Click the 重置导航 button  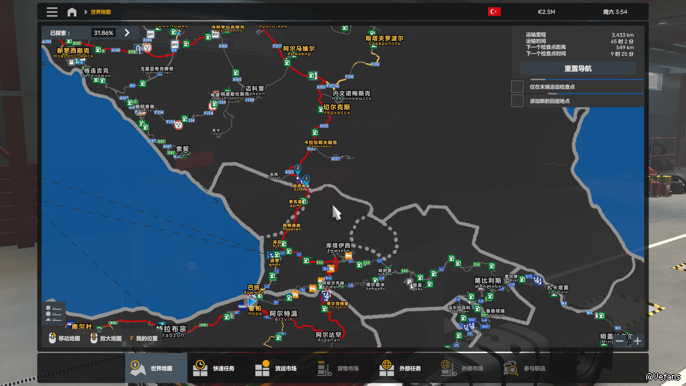coord(578,69)
